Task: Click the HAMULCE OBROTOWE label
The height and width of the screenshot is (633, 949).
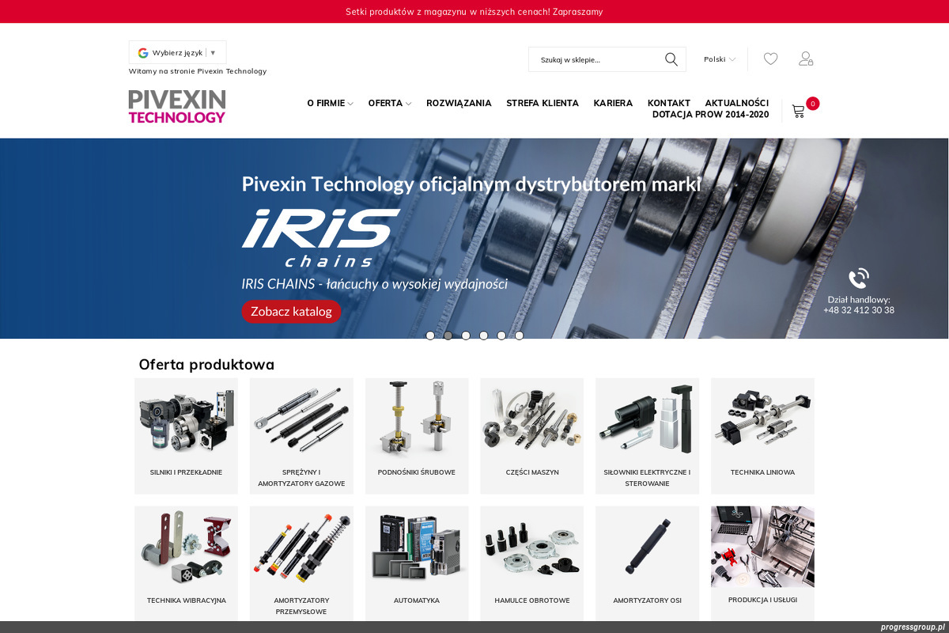Action: pyautogui.click(x=532, y=601)
